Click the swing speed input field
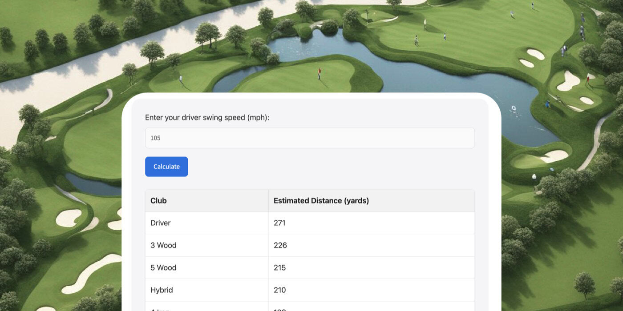The height and width of the screenshot is (311, 623). pos(310,138)
